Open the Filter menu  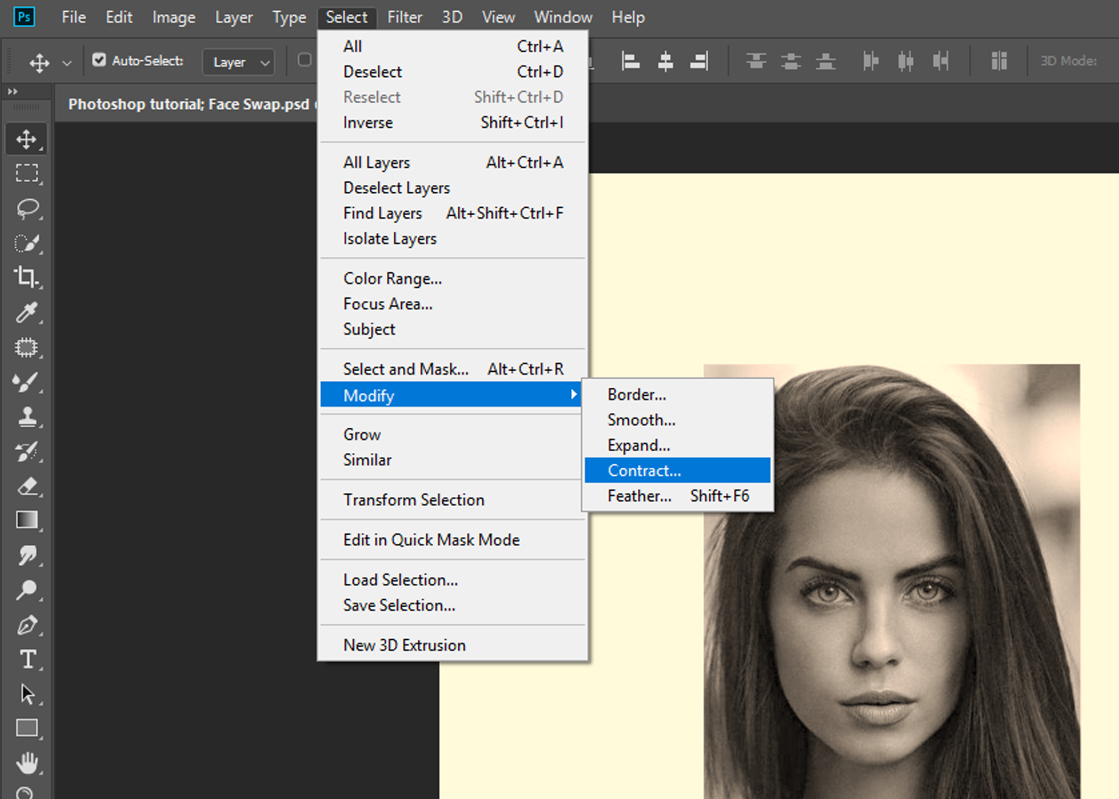404,17
